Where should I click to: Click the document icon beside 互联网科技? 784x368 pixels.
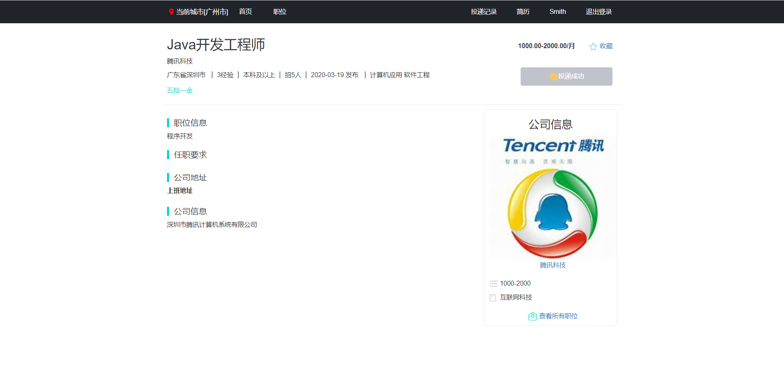(493, 298)
